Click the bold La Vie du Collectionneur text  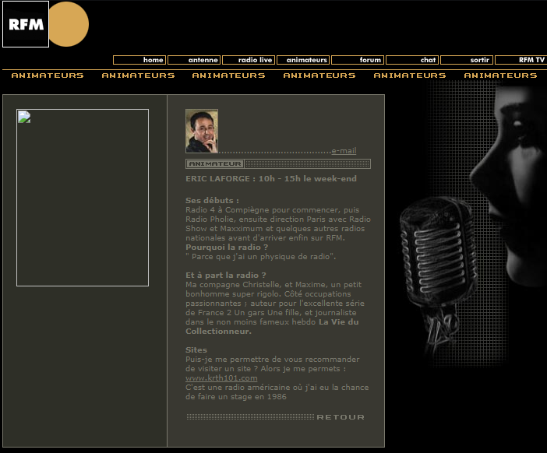tap(249, 326)
